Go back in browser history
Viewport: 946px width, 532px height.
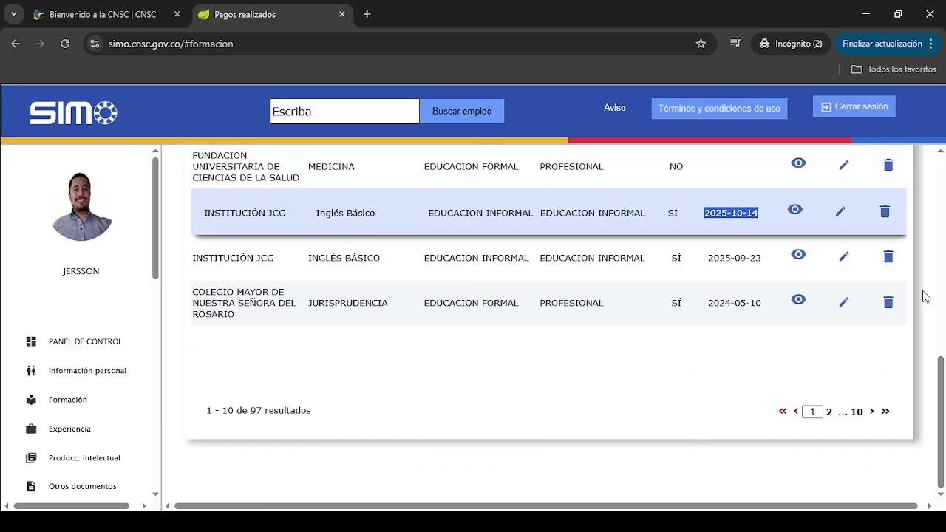tap(16, 44)
